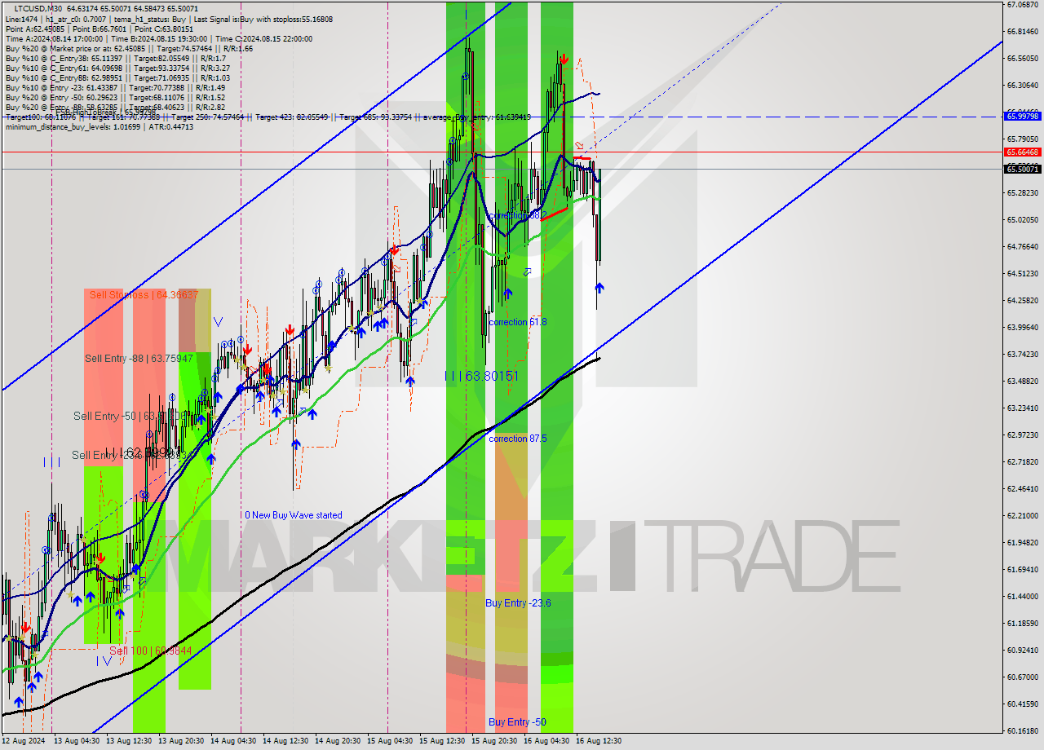Click the current price tag 65.50071
The image size is (1044, 750).
(x=1022, y=169)
